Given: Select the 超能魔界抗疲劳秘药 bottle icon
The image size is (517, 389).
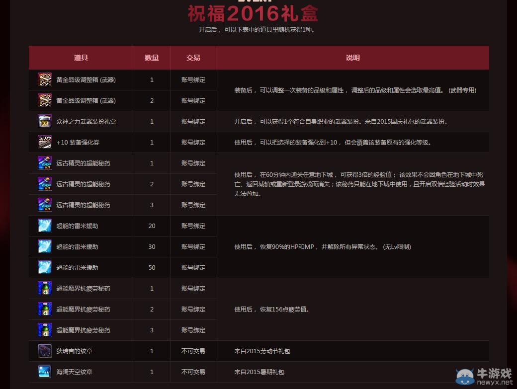Looking at the screenshot, I should pyautogui.click(x=44, y=288).
